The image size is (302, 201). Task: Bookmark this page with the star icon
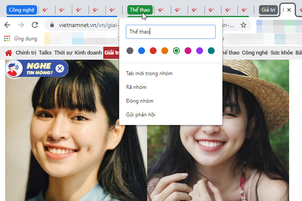(243, 25)
